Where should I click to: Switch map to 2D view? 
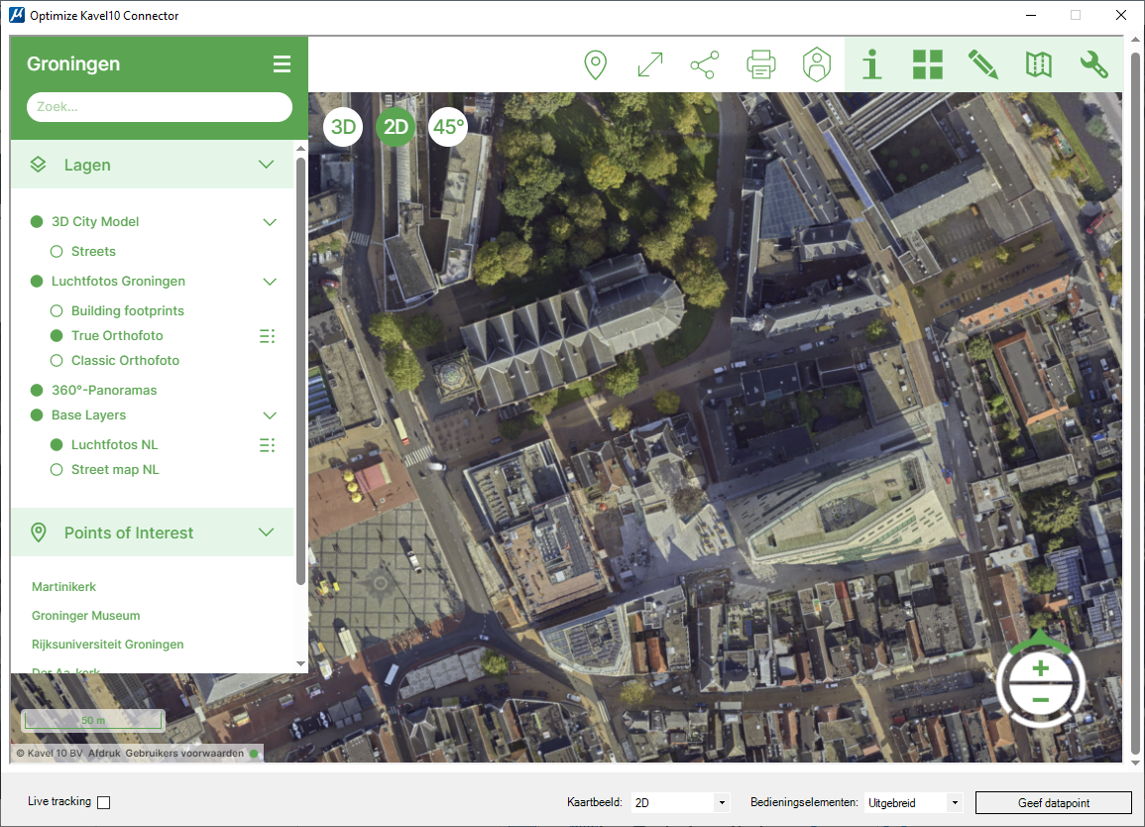396,126
